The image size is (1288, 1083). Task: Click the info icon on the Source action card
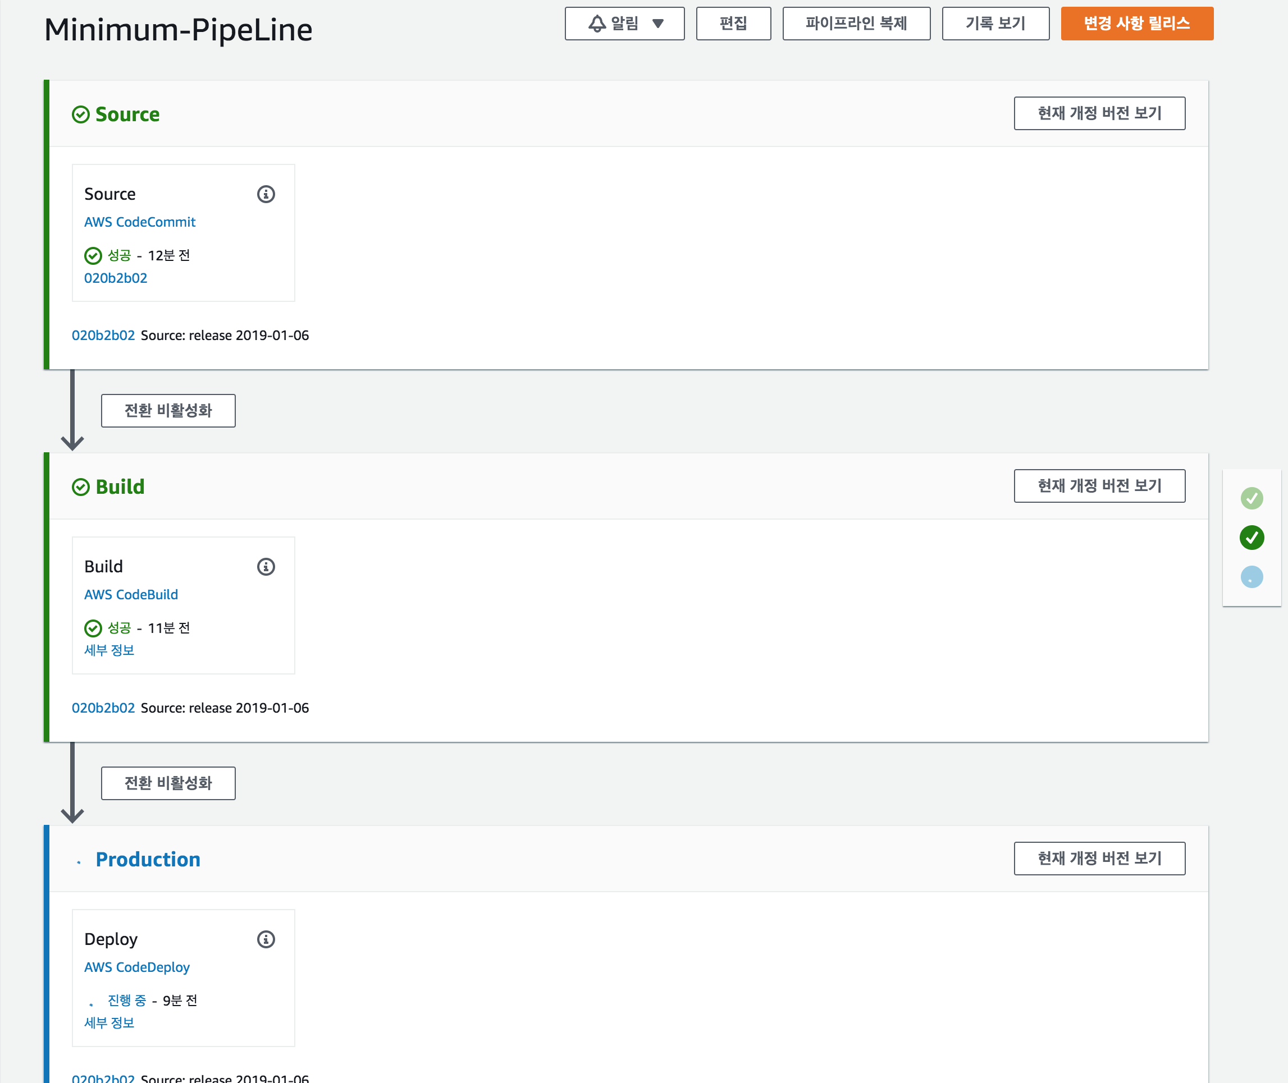[266, 194]
